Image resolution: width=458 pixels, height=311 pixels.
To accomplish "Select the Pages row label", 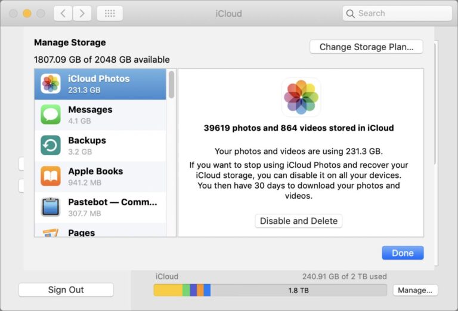I will 82,233.
